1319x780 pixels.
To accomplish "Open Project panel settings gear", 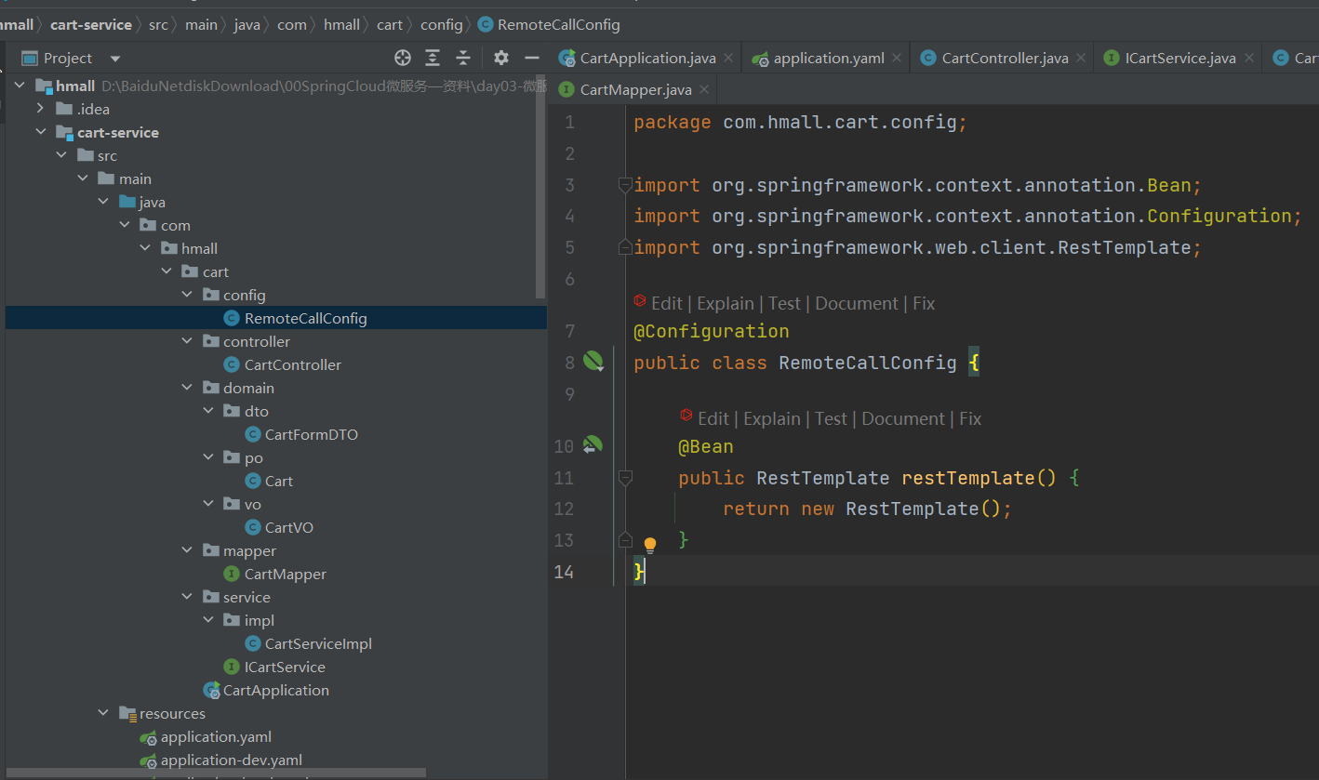I will [x=501, y=58].
